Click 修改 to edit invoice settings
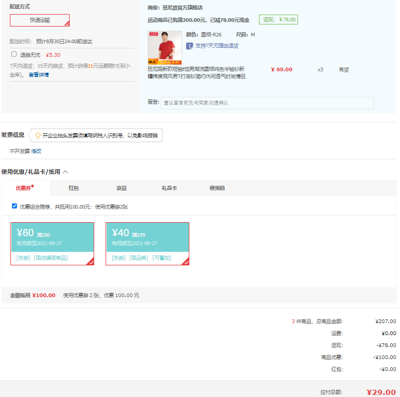The image size is (400, 397). pos(36,151)
